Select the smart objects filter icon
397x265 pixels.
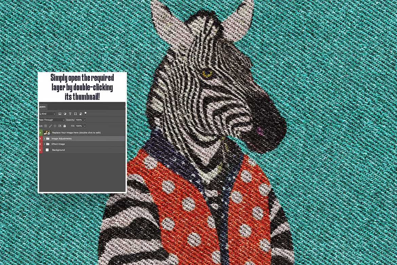coord(81,114)
